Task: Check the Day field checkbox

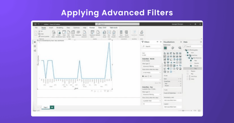Action: pyautogui.click(x=191, y=68)
